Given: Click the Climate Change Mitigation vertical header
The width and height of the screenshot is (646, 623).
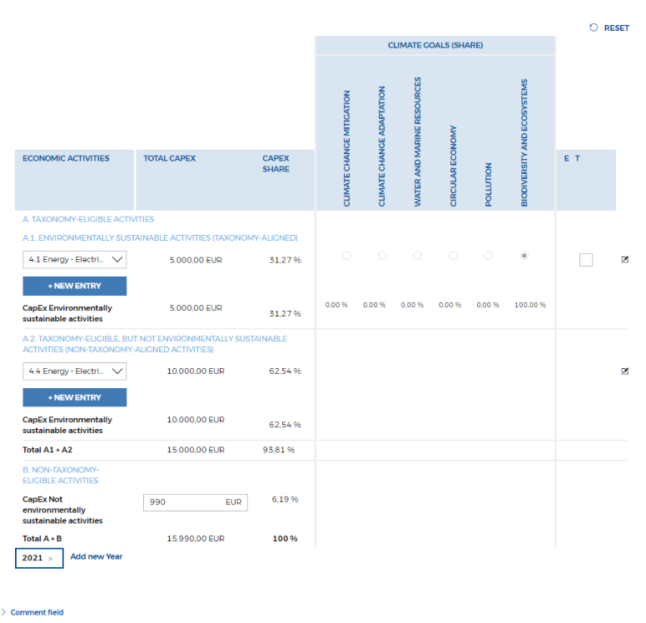Looking at the screenshot, I should 346,148.
